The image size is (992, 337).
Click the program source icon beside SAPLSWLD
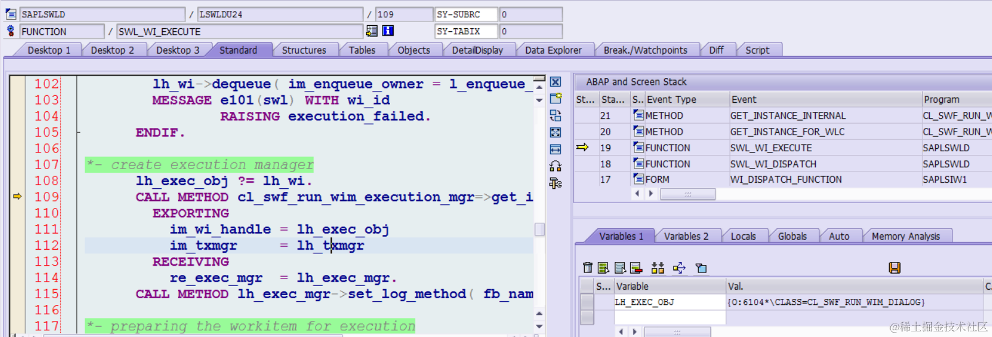click(x=10, y=14)
